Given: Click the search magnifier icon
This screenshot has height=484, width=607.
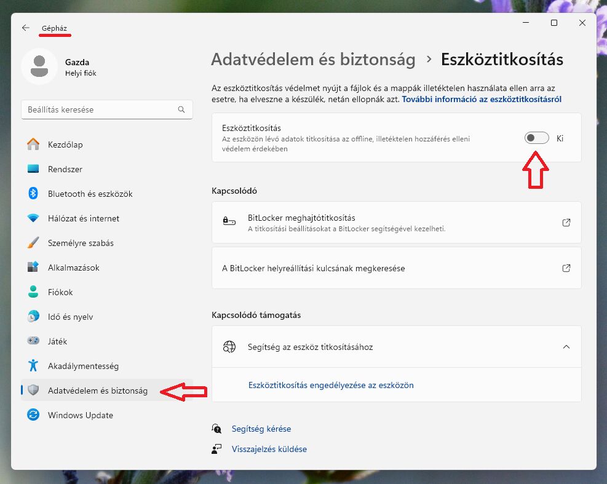Looking at the screenshot, I should tap(181, 109).
